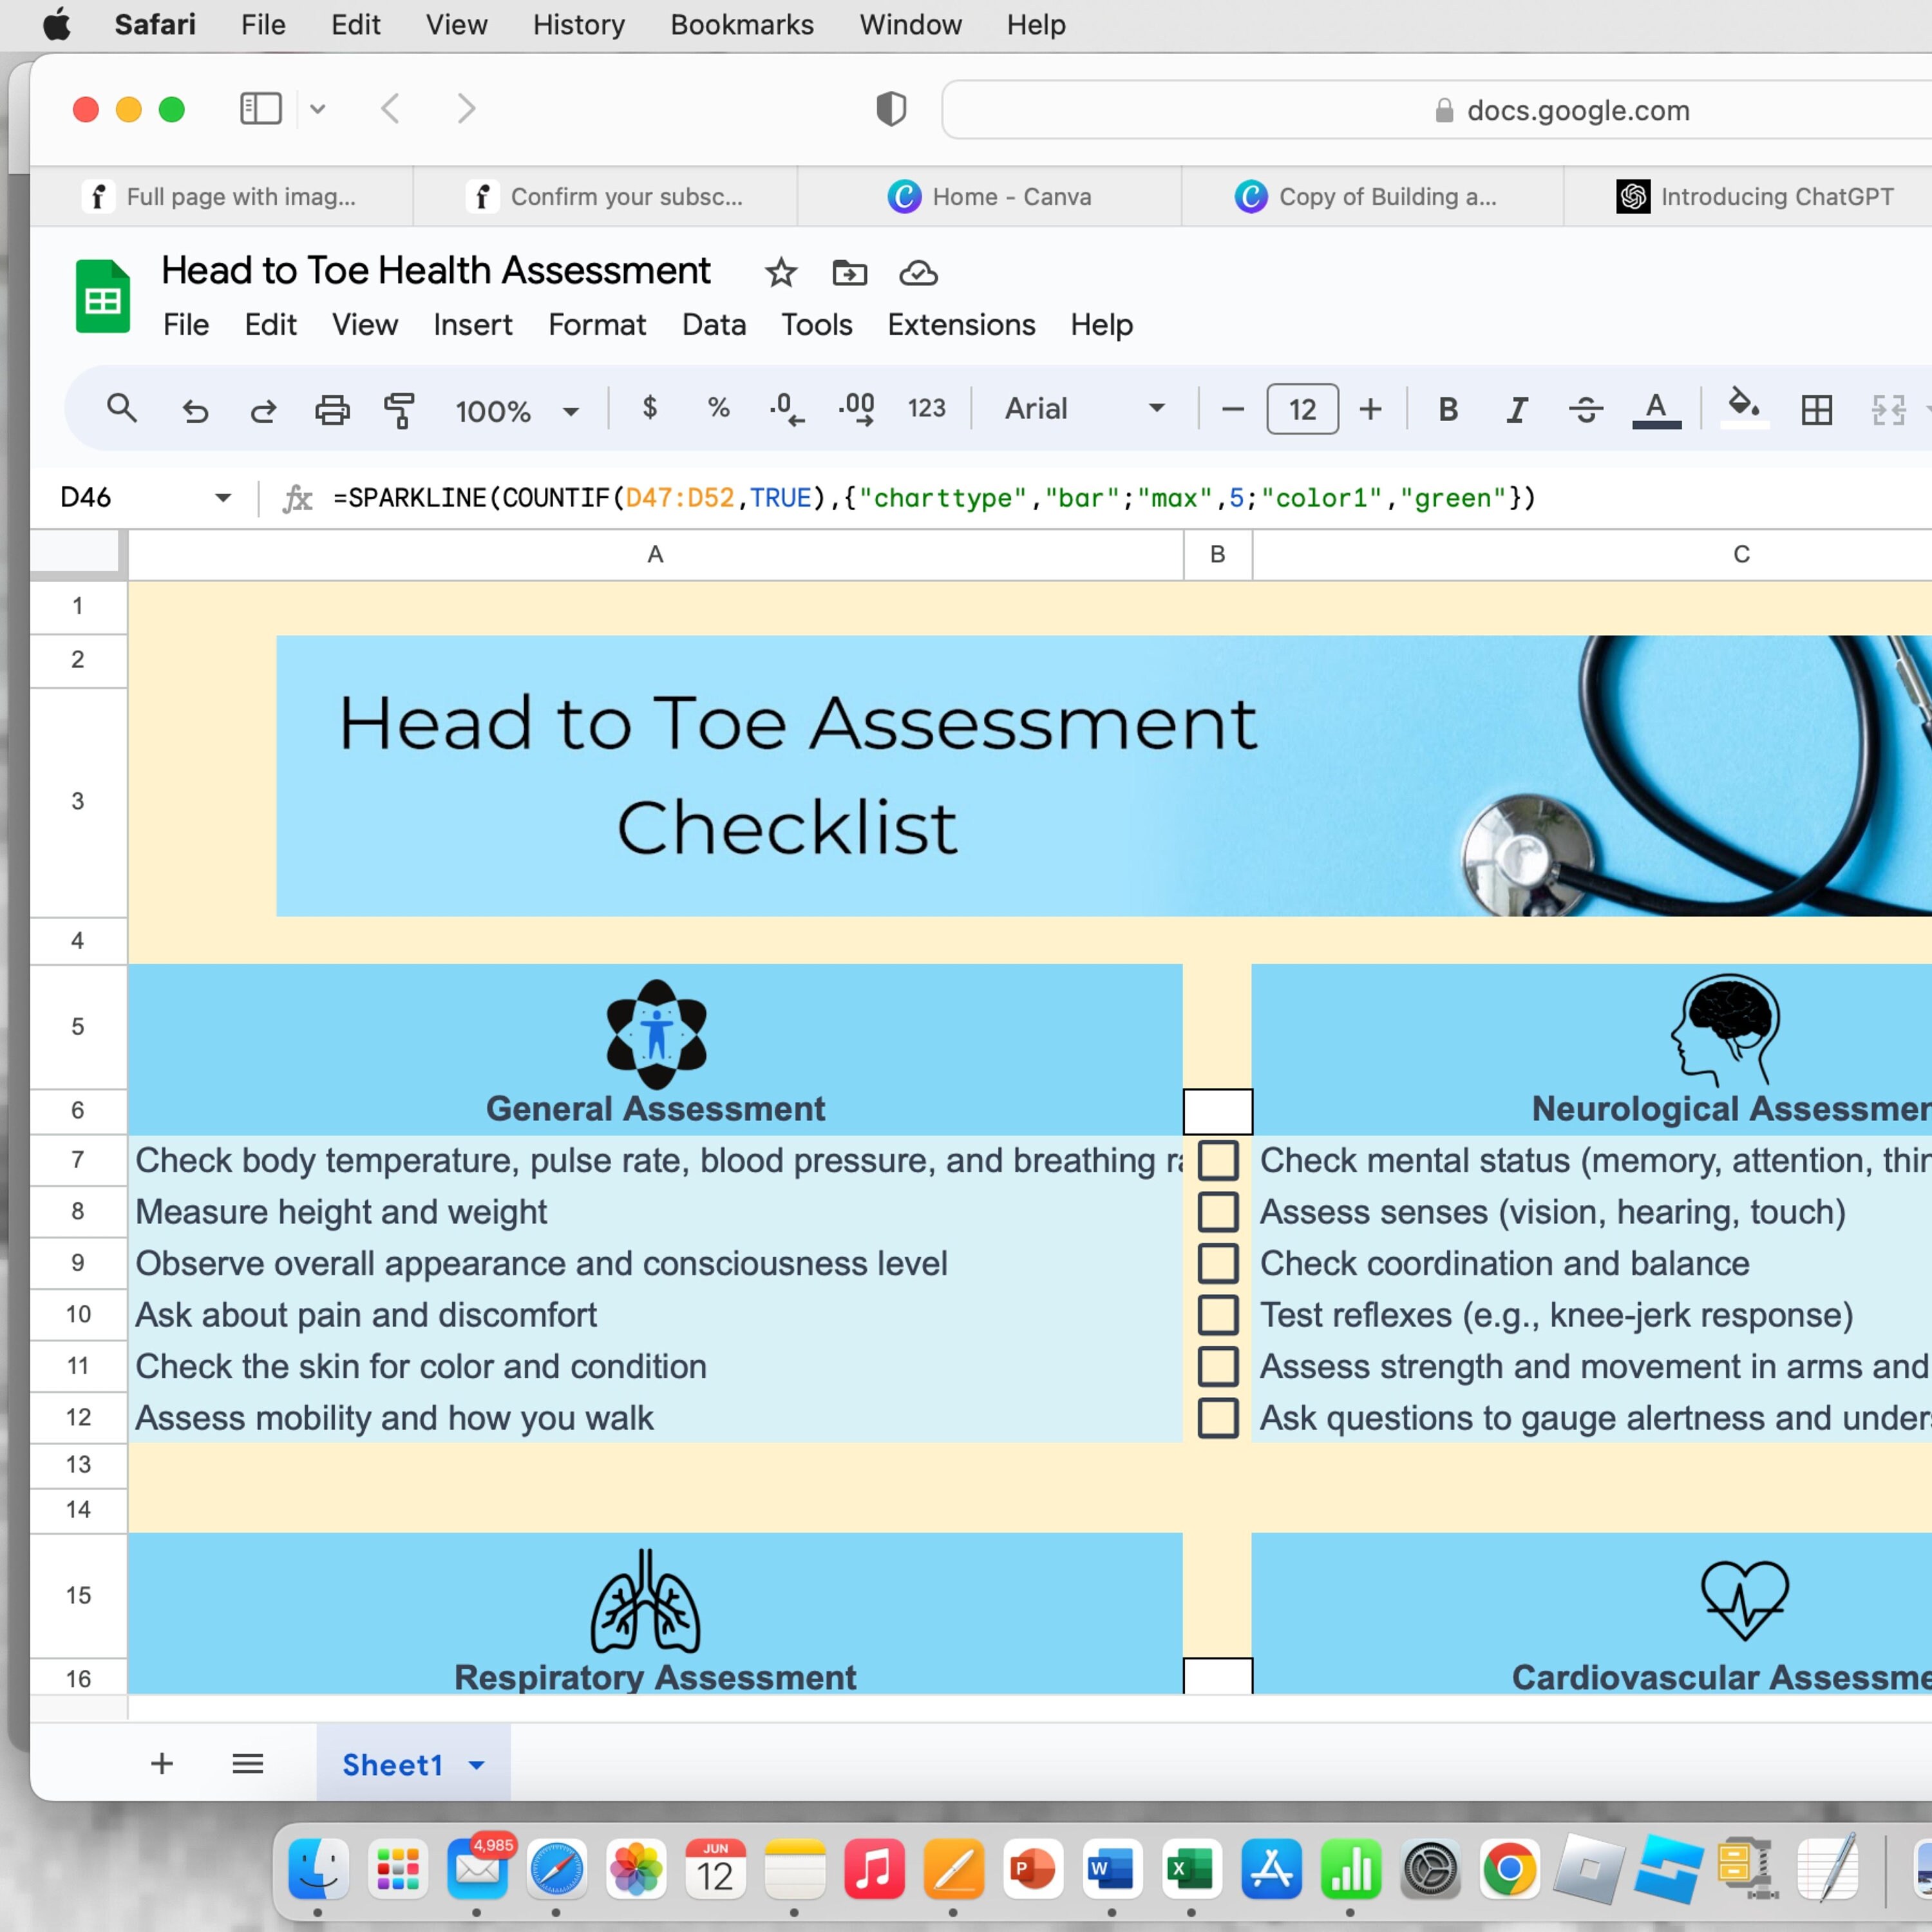Open the Extensions menu
The height and width of the screenshot is (1932, 1932).
[x=961, y=324]
